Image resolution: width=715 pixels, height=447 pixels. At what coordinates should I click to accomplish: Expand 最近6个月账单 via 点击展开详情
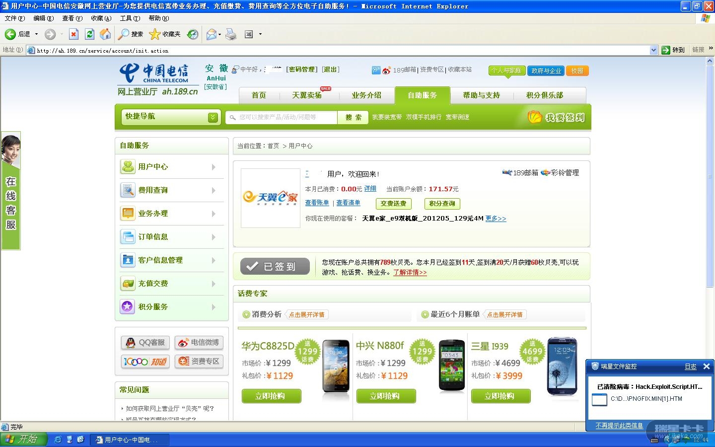point(505,314)
